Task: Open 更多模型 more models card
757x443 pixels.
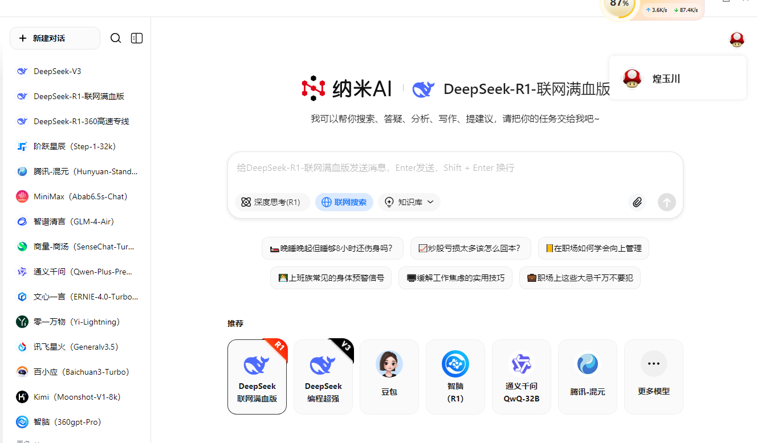Action: (x=654, y=377)
